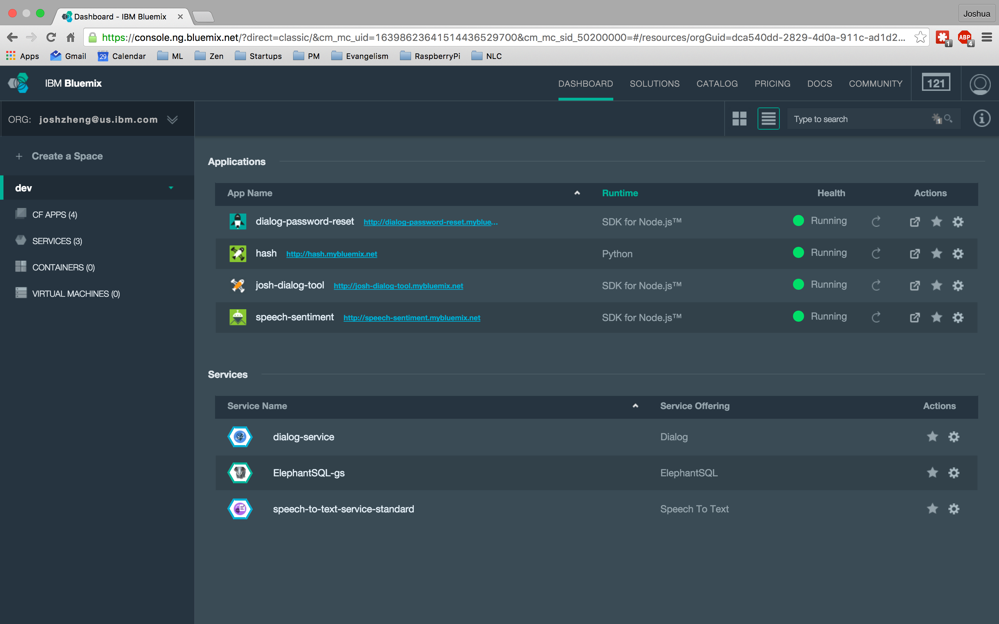The width and height of the screenshot is (999, 624).
Task: Click the speech-to-text-service-standard hexagon icon
Action: coord(240,509)
